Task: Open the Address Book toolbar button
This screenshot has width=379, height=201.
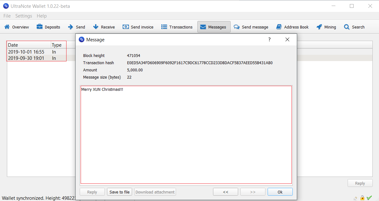Action: tap(292, 27)
